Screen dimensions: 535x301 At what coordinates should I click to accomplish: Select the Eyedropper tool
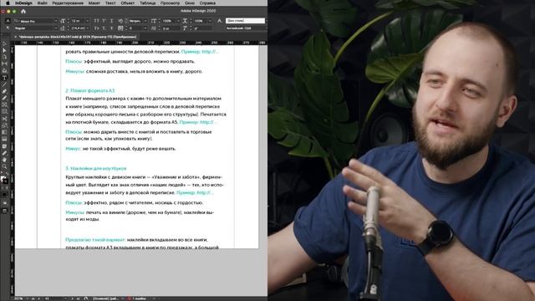[x=4, y=153]
